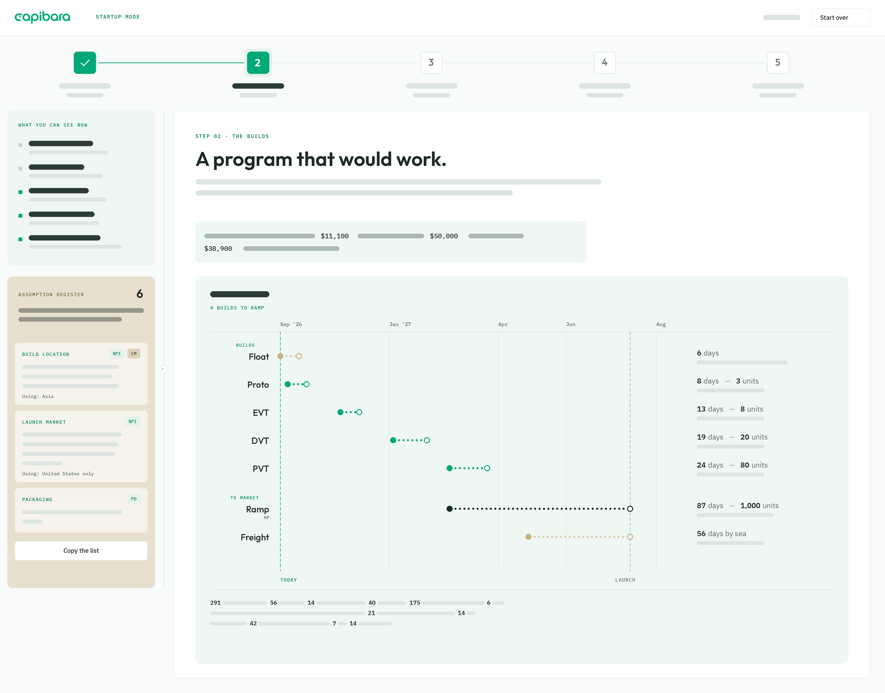
Task: Click the Proto build start dot
Action: point(288,384)
